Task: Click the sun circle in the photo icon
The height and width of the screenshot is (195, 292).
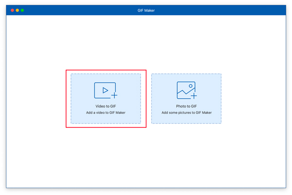Action: point(191,86)
